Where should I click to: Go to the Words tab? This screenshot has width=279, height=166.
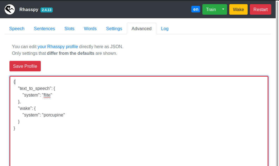click(90, 28)
